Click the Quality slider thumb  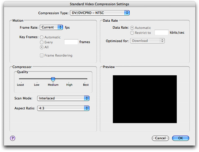click(53, 79)
